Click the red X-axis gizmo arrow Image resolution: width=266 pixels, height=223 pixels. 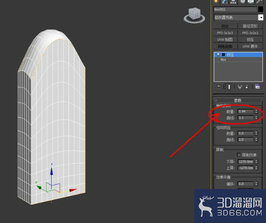click(73, 190)
